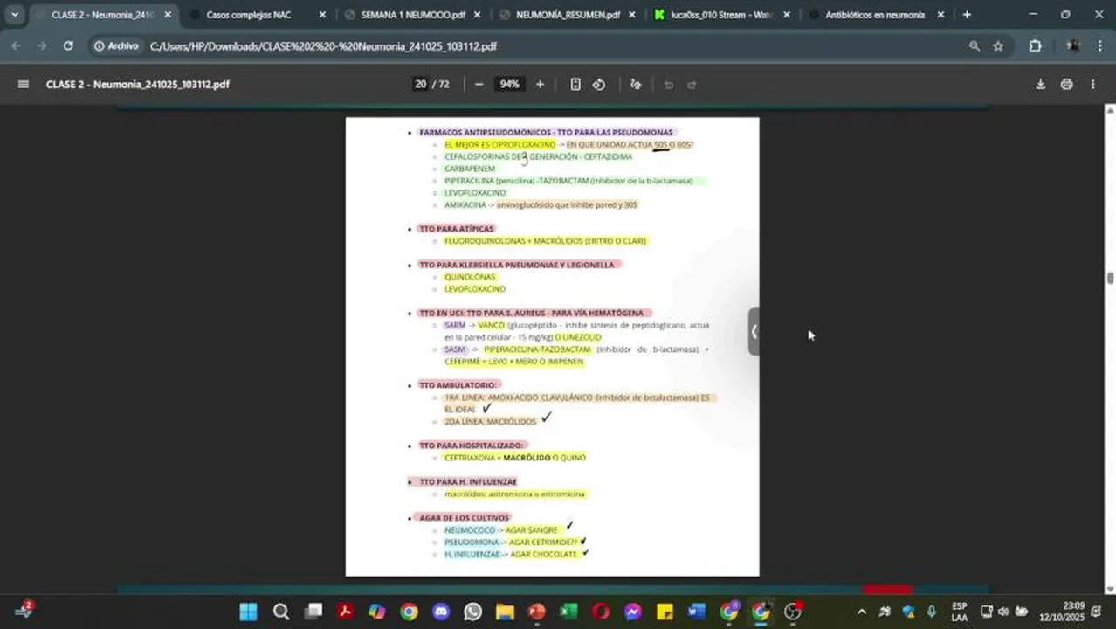Open Discord from taskbar
Viewport: 1116px width, 629px height.
pyautogui.click(x=441, y=612)
